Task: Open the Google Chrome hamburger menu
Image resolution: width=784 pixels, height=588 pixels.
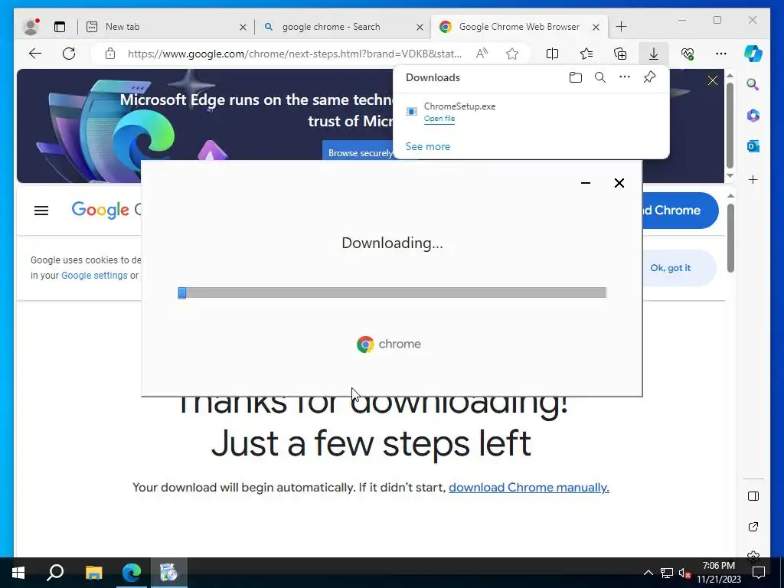Action: pyautogui.click(x=41, y=211)
